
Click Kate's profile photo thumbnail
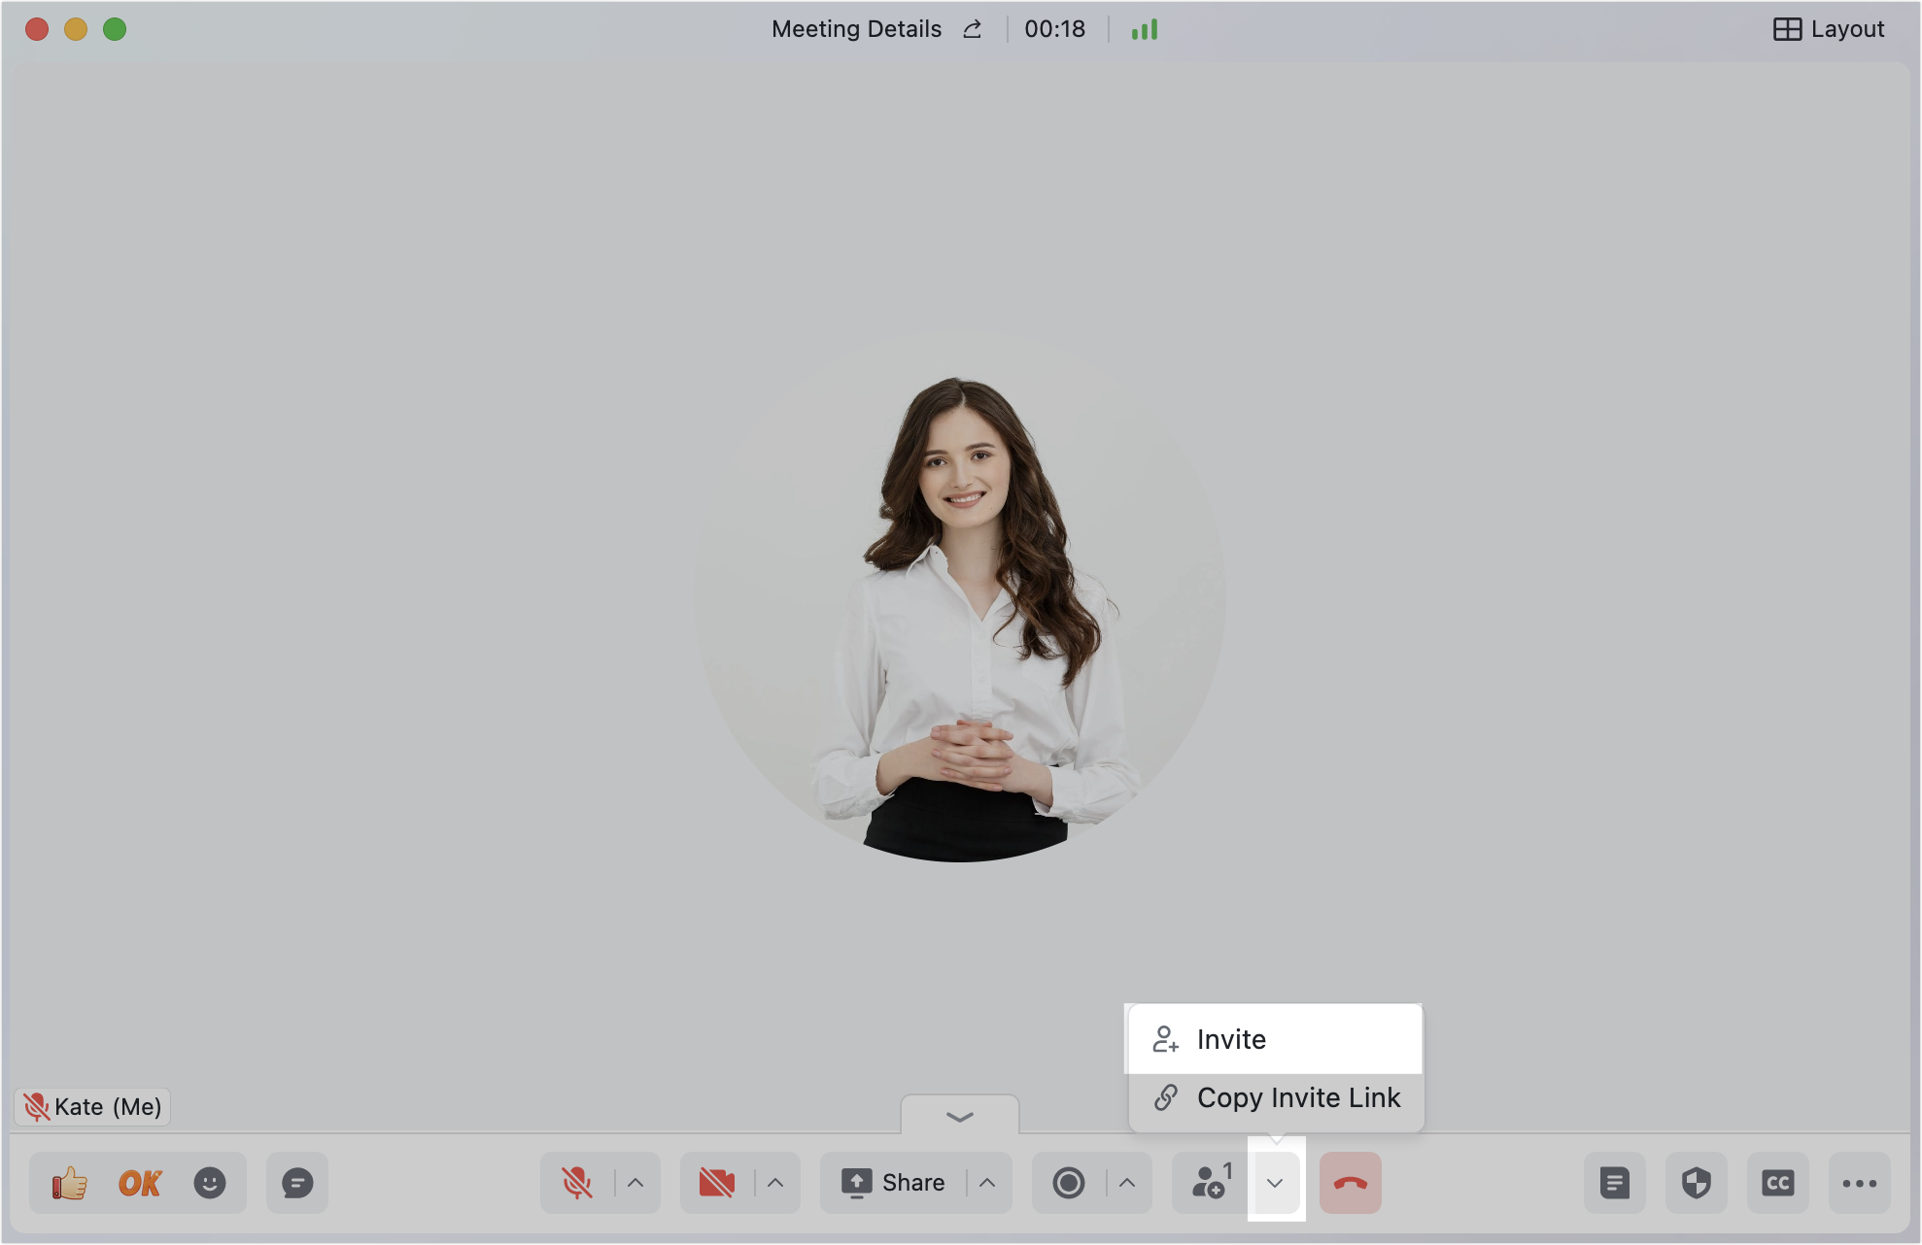click(960, 596)
